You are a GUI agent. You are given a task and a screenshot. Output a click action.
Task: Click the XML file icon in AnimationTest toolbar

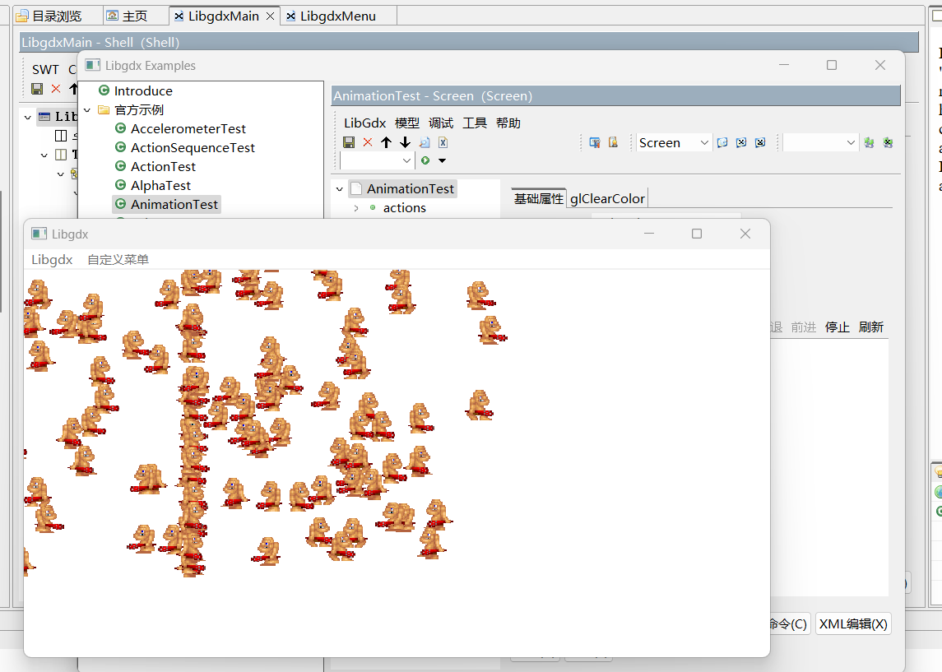point(443,142)
